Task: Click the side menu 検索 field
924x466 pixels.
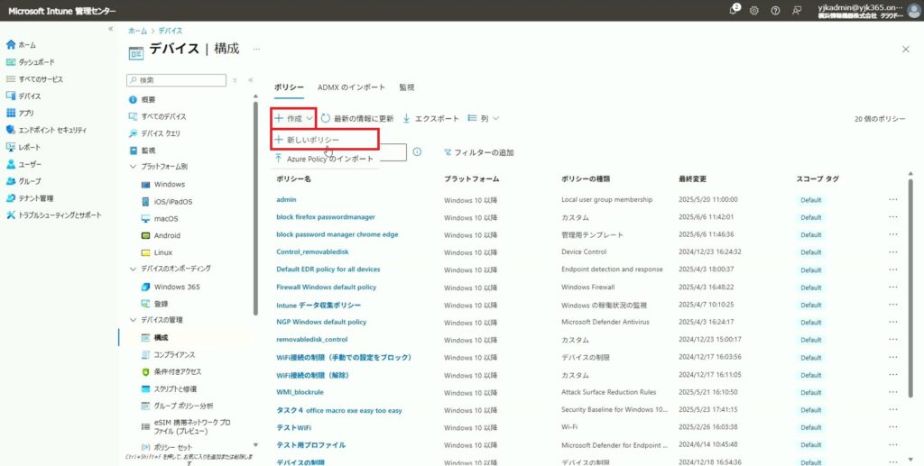Action: pos(176,80)
